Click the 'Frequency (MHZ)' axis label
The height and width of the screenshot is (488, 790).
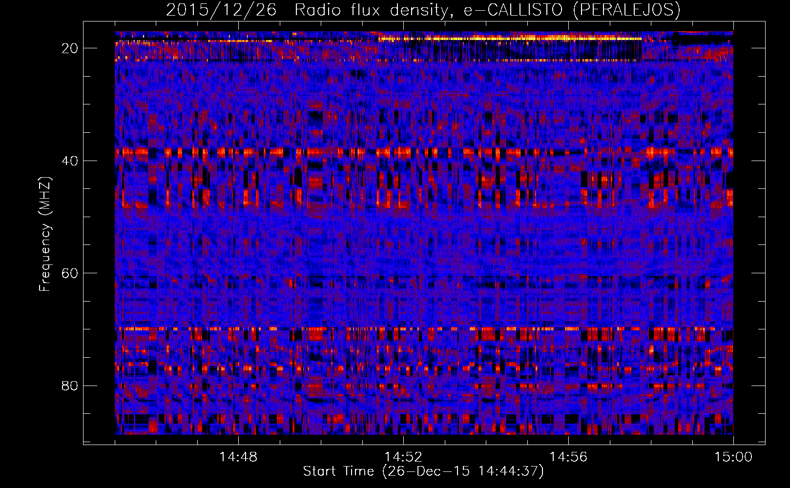(45, 234)
